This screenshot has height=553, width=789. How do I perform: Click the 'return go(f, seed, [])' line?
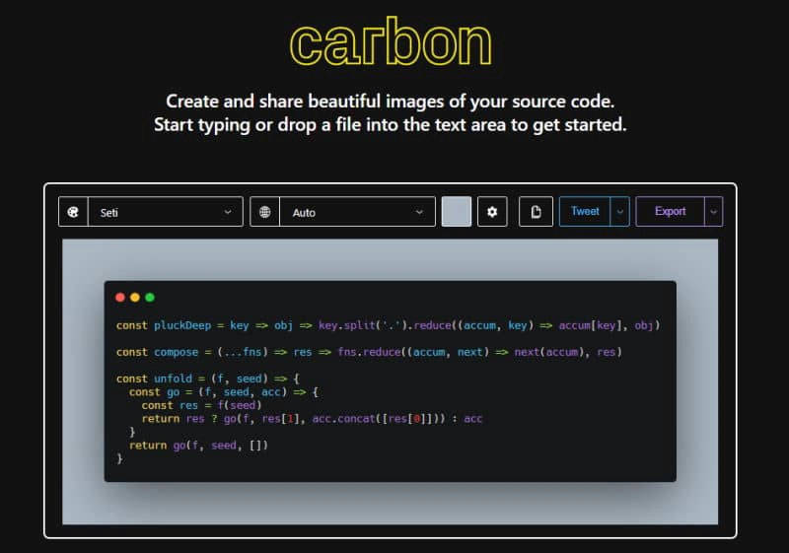198,446
